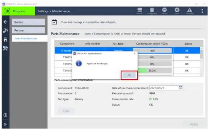Click the parts table vertical scrollbar
This screenshot has width=208, height=129.
201,62
